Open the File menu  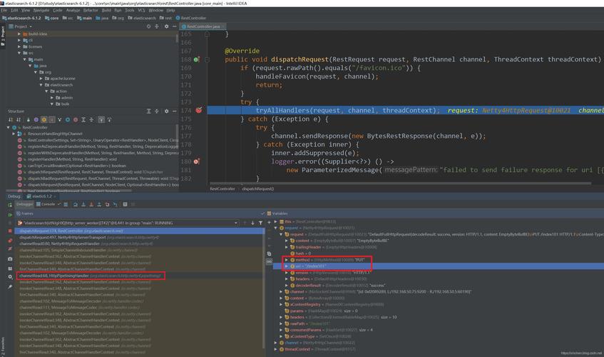pyautogui.click(x=4, y=10)
